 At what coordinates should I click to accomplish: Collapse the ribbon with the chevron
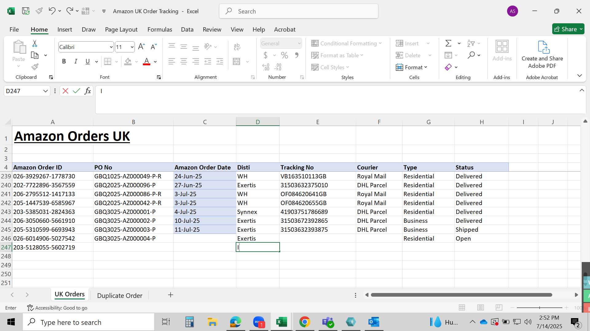(x=580, y=75)
